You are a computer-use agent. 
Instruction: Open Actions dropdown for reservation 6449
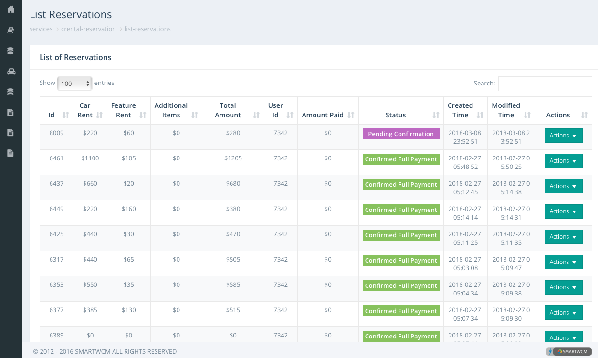coord(563,211)
